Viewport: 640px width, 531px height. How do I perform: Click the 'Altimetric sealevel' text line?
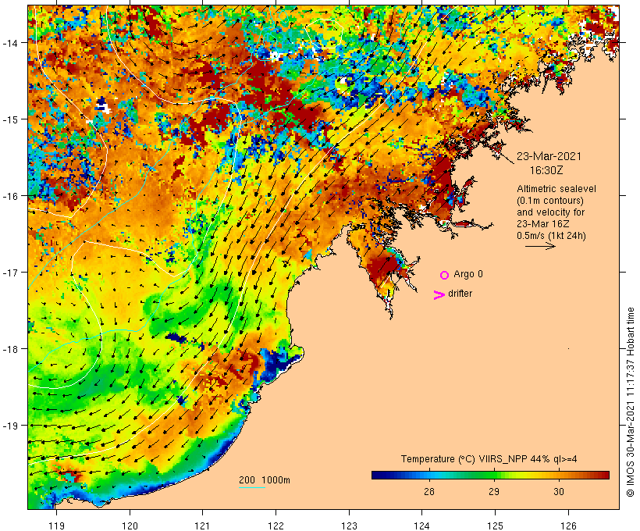tap(556, 189)
